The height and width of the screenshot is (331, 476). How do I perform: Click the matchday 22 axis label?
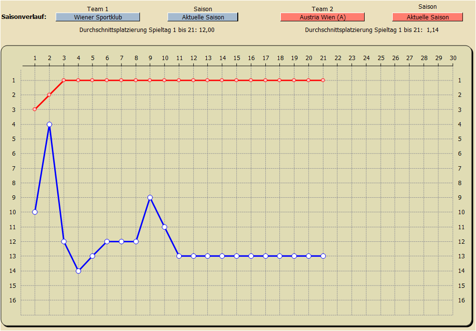[338, 58]
